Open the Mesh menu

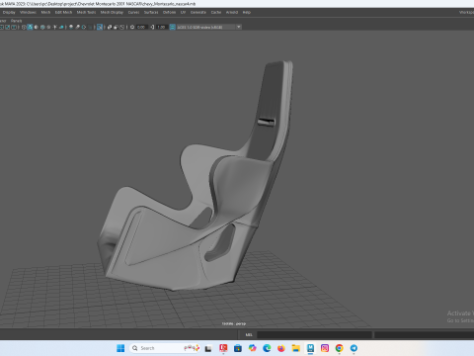(45, 12)
